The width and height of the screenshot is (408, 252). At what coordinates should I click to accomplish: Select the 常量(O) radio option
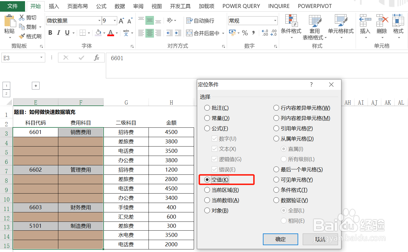tap(217, 118)
